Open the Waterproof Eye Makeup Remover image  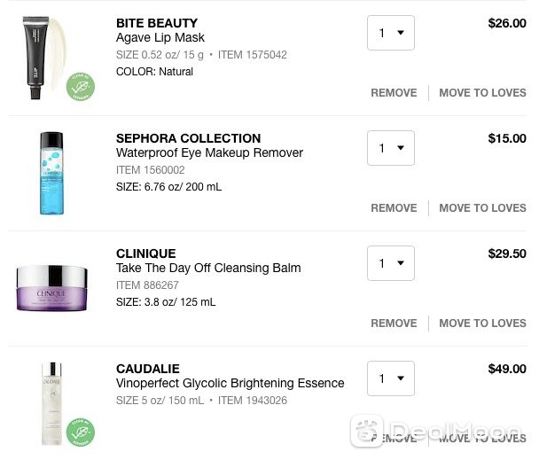pyautogui.click(x=51, y=173)
